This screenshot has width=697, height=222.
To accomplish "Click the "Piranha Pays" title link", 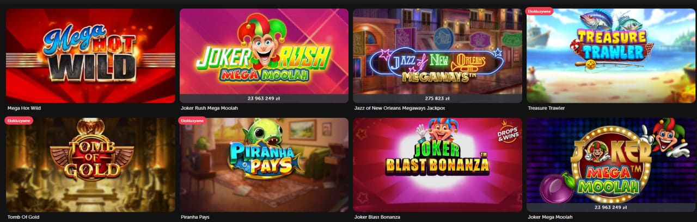I will [x=195, y=217].
